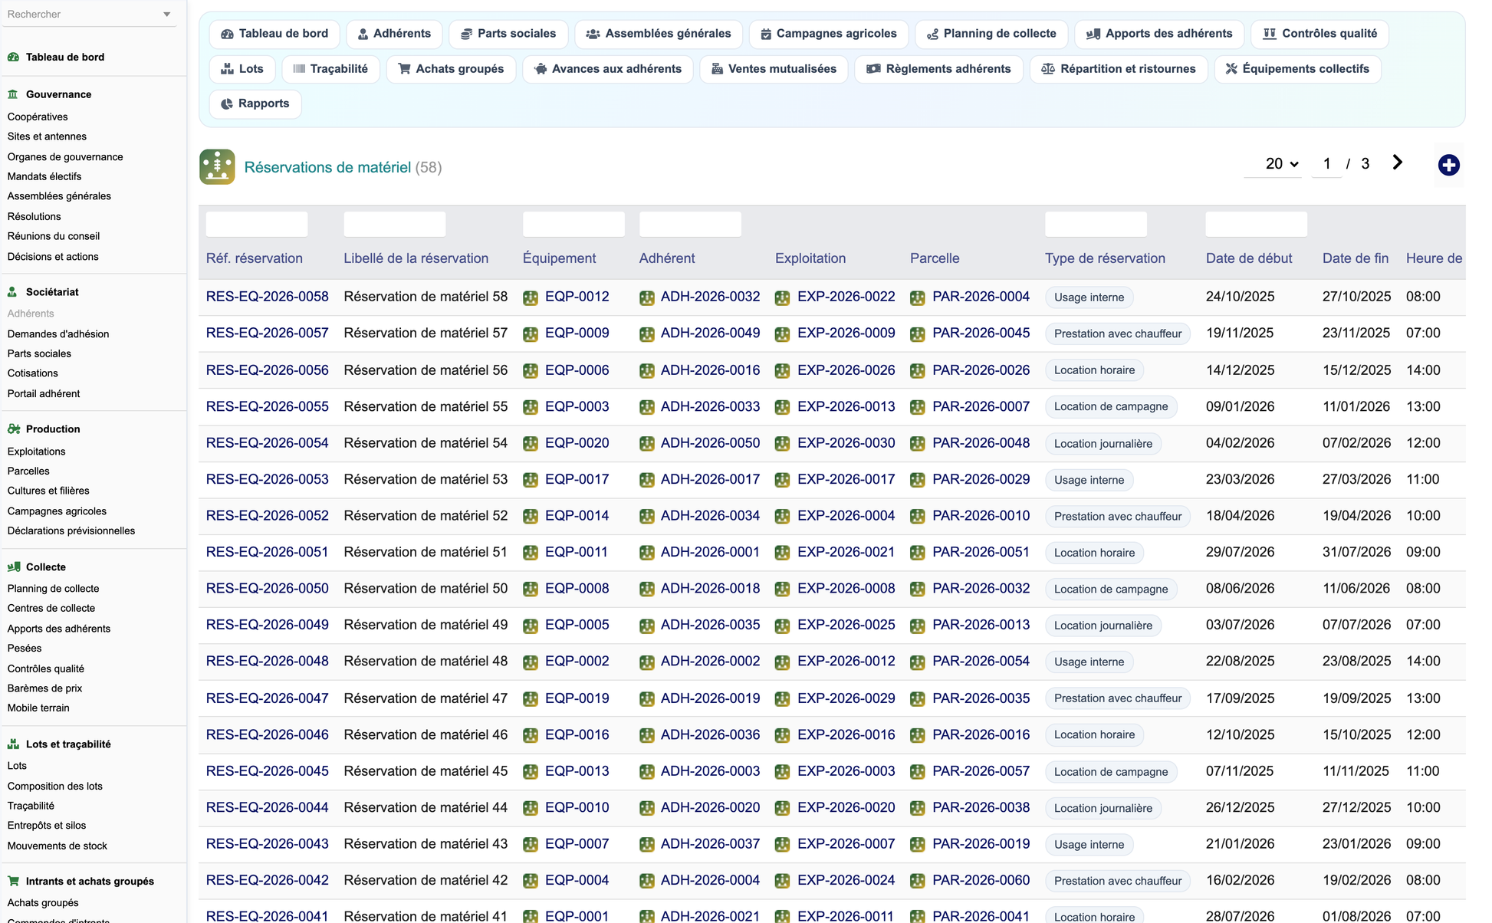
Task: Click the Apports des adhérents truck icon
Action: coord(1093,34)
